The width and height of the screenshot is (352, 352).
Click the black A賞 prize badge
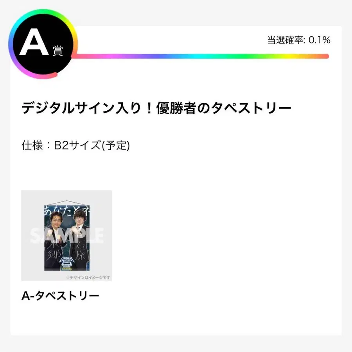[x=43, y=44]
